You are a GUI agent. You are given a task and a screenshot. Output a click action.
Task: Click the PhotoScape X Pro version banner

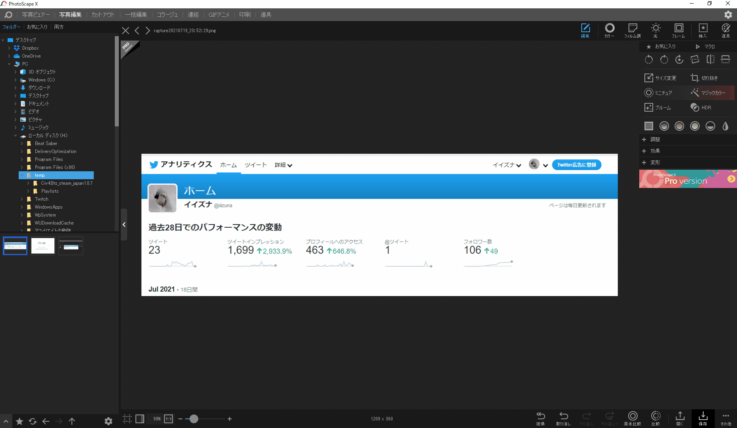point(688,179)
